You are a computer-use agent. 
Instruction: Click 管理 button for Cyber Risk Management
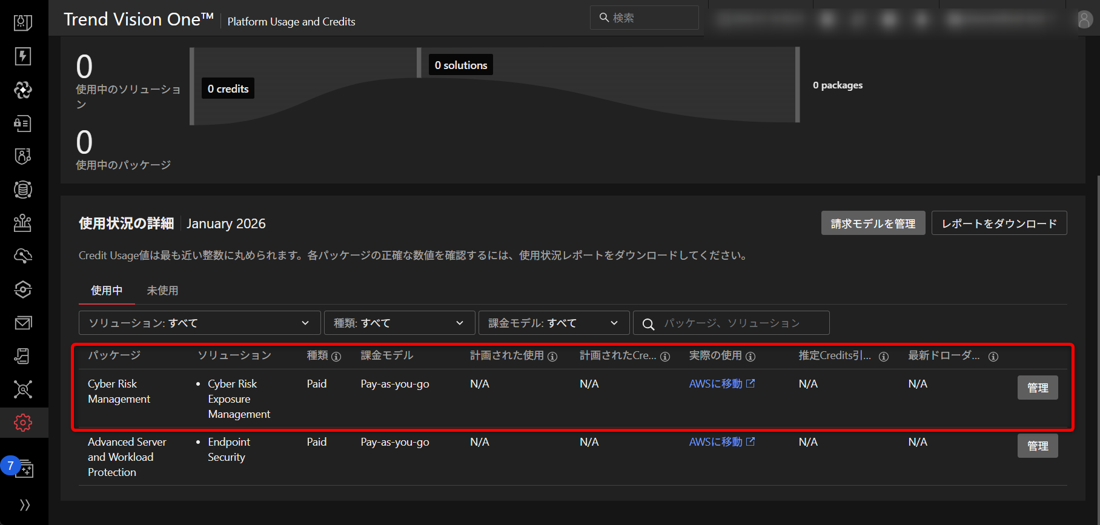1038,388
